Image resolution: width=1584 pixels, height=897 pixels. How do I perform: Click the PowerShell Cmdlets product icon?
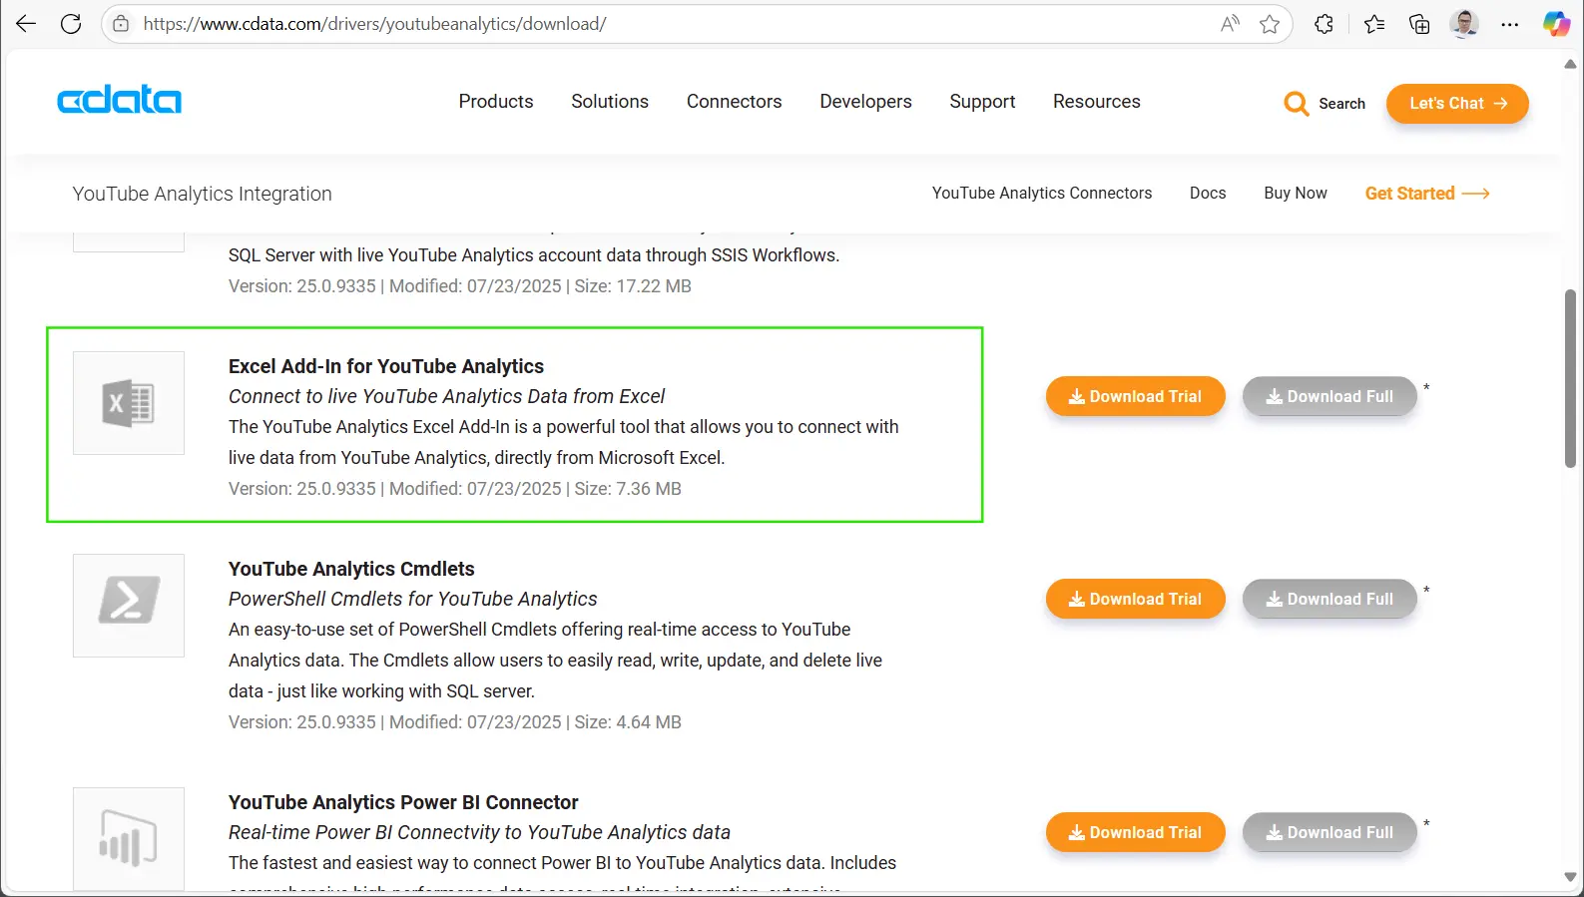(129, 605)
